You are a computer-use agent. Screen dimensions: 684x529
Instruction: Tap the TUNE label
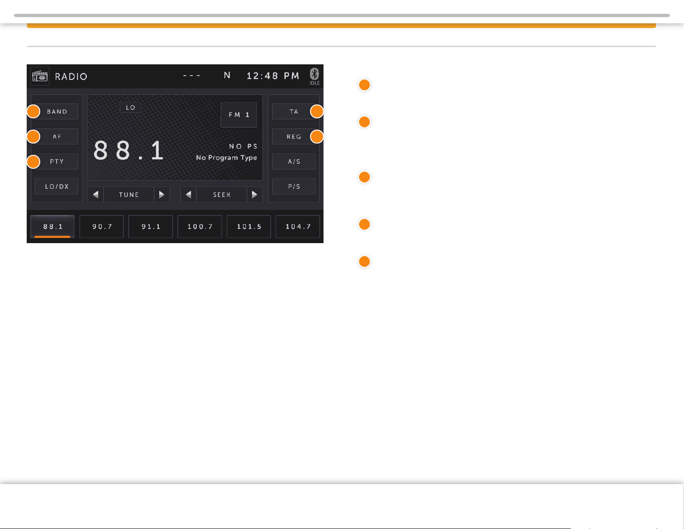click(129, 195)
